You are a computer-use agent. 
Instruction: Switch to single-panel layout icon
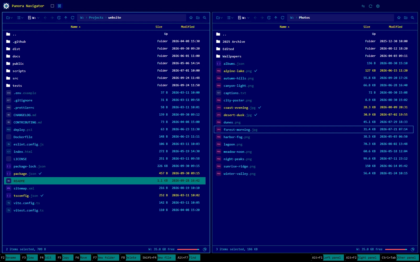(x=52, y=6)
